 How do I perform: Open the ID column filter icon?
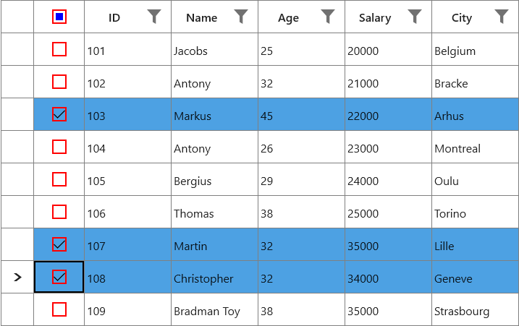coord(154,17)
